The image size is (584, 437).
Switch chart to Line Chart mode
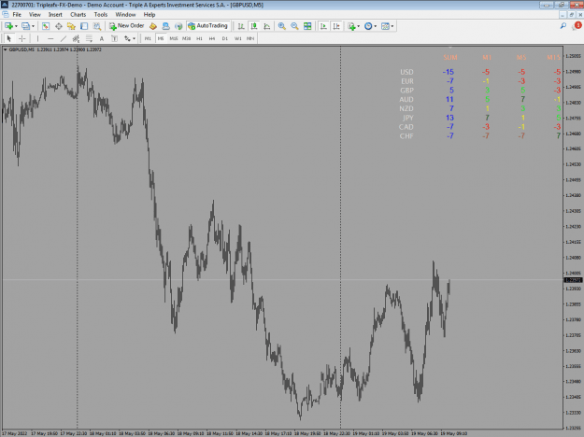[266, 26]
